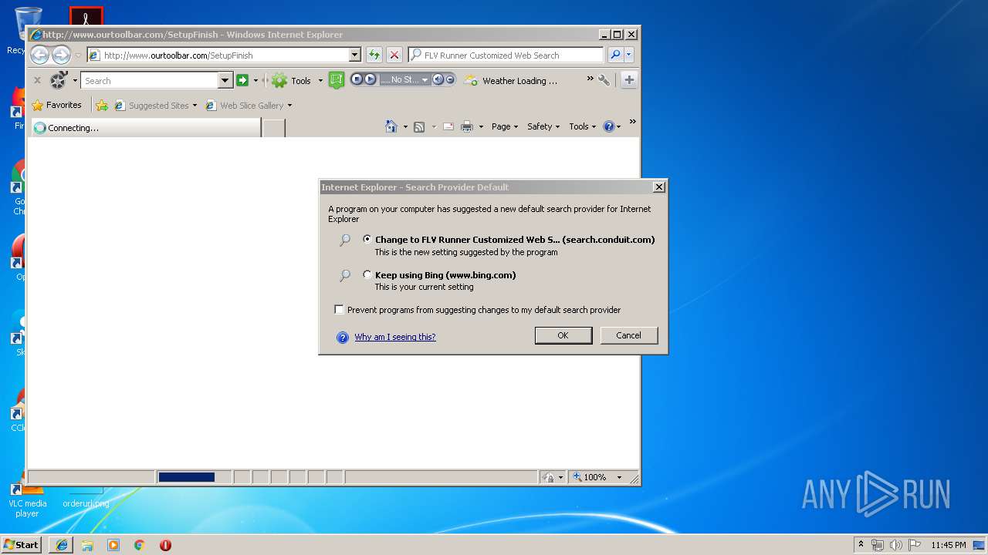Check Prevent programs from suggesting changes

pyautogui.click(x=339, y=310)
